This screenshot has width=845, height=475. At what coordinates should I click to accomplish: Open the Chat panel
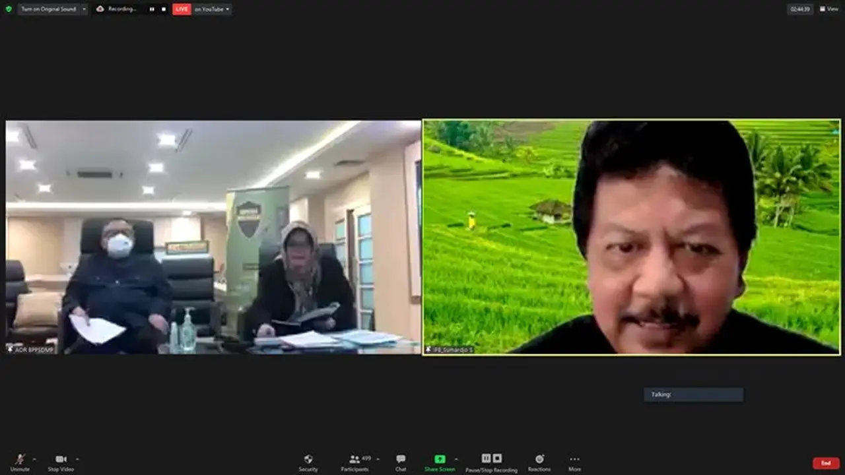401,462
